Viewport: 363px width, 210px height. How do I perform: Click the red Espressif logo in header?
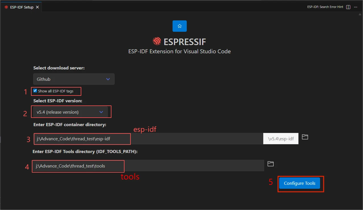pos(157,42)
